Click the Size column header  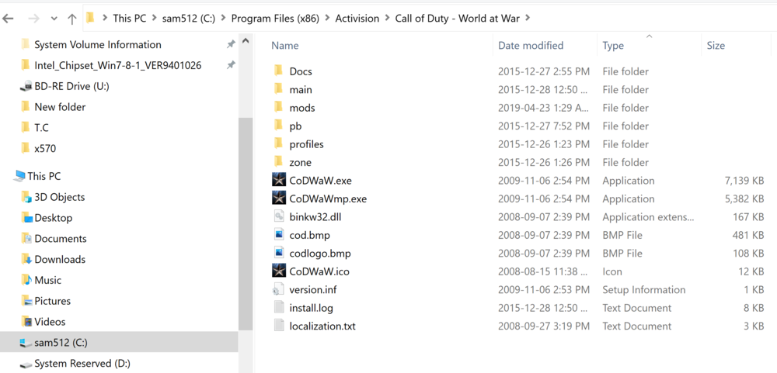[716, 46]
